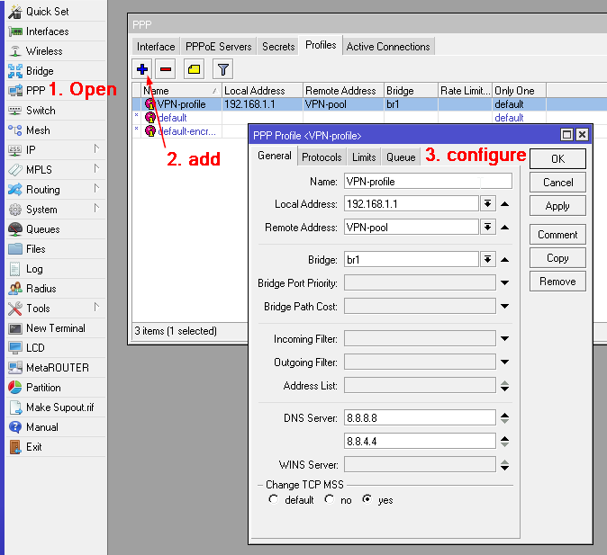Open the Local Address dropdown
This screenshot has height=555, width=607.
point(488,204)
